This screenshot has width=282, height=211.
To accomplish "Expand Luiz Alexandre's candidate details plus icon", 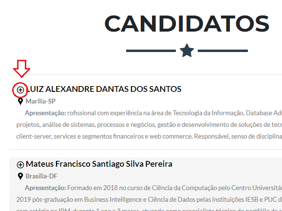I will [20, 90].
